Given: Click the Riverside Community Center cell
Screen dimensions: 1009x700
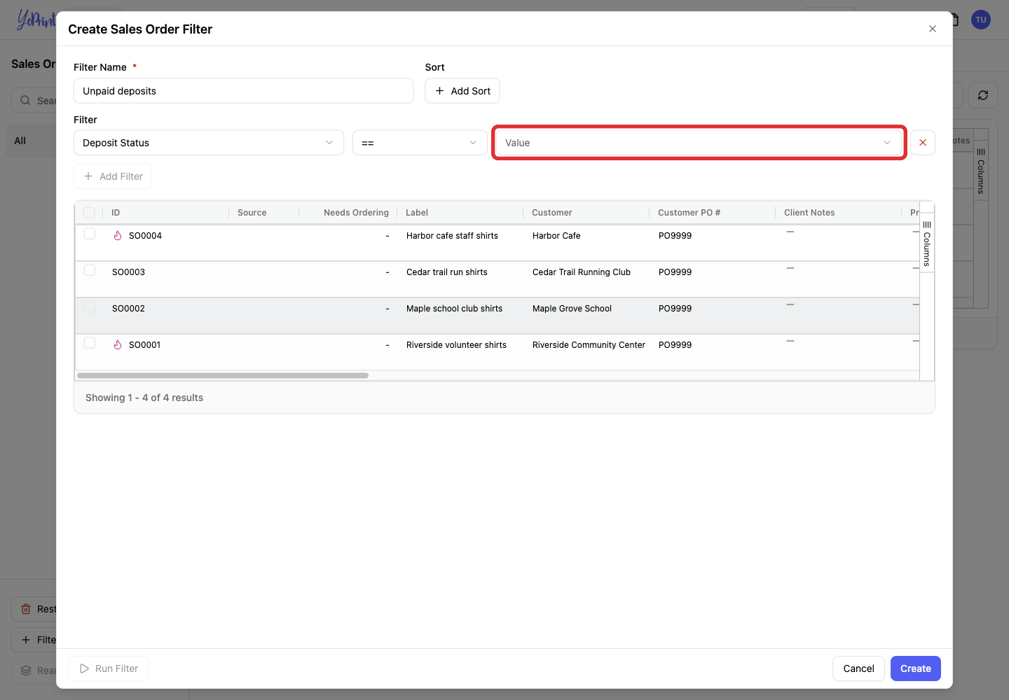Looking at the screenshot, I should [x=589, y=345].
